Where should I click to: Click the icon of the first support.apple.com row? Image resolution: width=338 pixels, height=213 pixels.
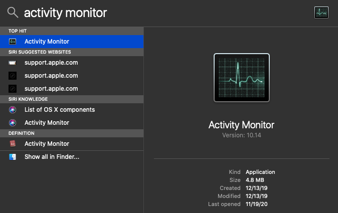[x=13, y=63]
